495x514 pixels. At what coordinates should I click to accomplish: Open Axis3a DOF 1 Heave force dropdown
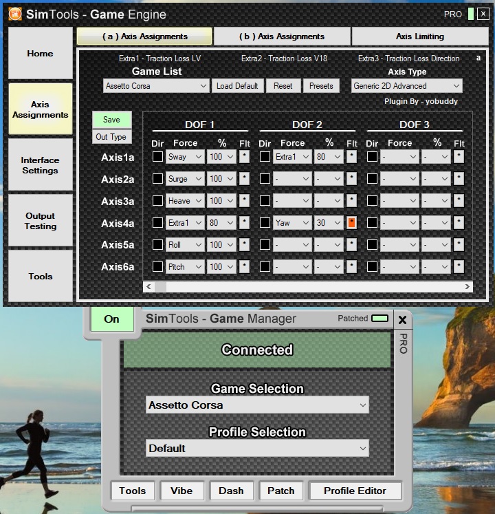pyautogui.click(x=185, y=201)
